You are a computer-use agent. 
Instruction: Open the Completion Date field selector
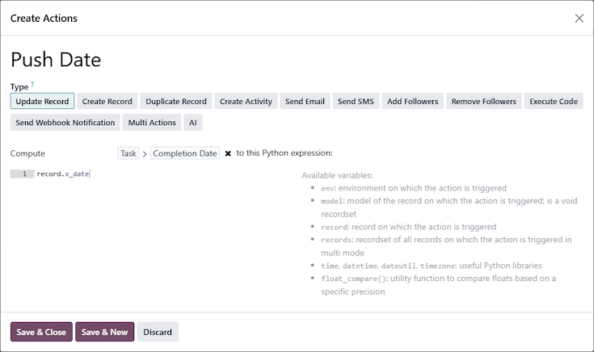tap(185, 153)
